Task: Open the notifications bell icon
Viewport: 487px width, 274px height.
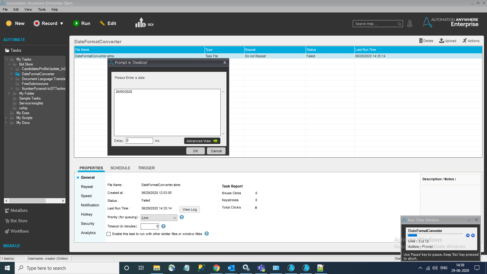Action: (410, 23)
